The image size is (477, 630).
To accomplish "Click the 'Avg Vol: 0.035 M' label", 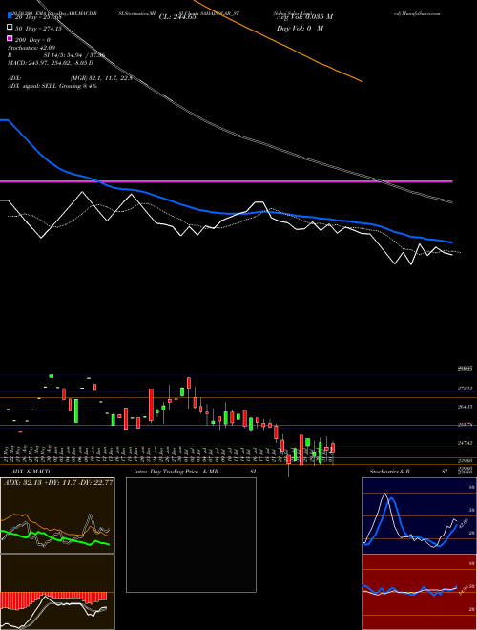I will click(x=304, y=17).
